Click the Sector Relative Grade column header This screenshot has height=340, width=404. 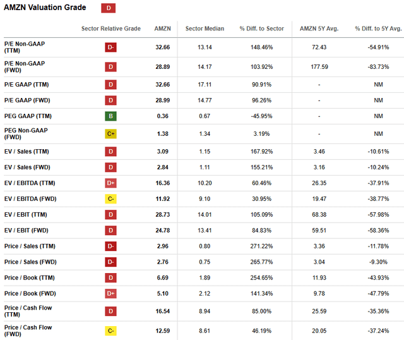pyautogui.click(x=111, y=28)
